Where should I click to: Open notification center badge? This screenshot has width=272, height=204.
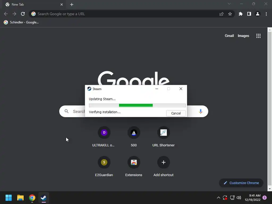[265, 198]
